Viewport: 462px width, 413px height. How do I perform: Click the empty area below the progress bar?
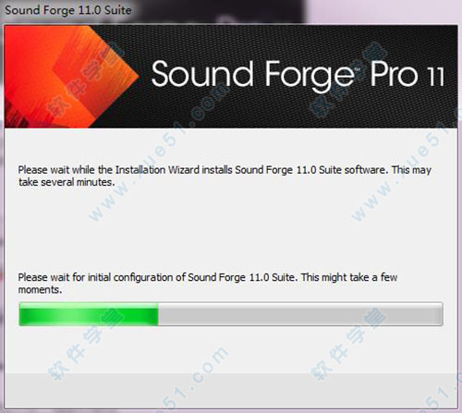click(x=231, y=349)
